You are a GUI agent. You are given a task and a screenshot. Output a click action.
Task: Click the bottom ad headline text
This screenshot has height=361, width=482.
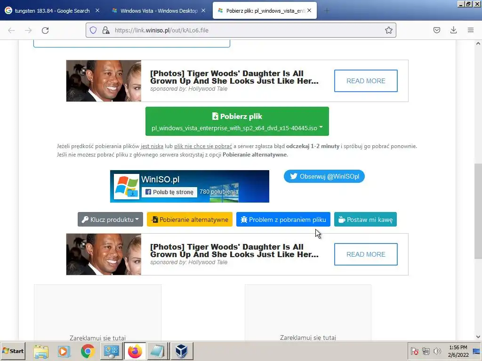pos(234,251)
